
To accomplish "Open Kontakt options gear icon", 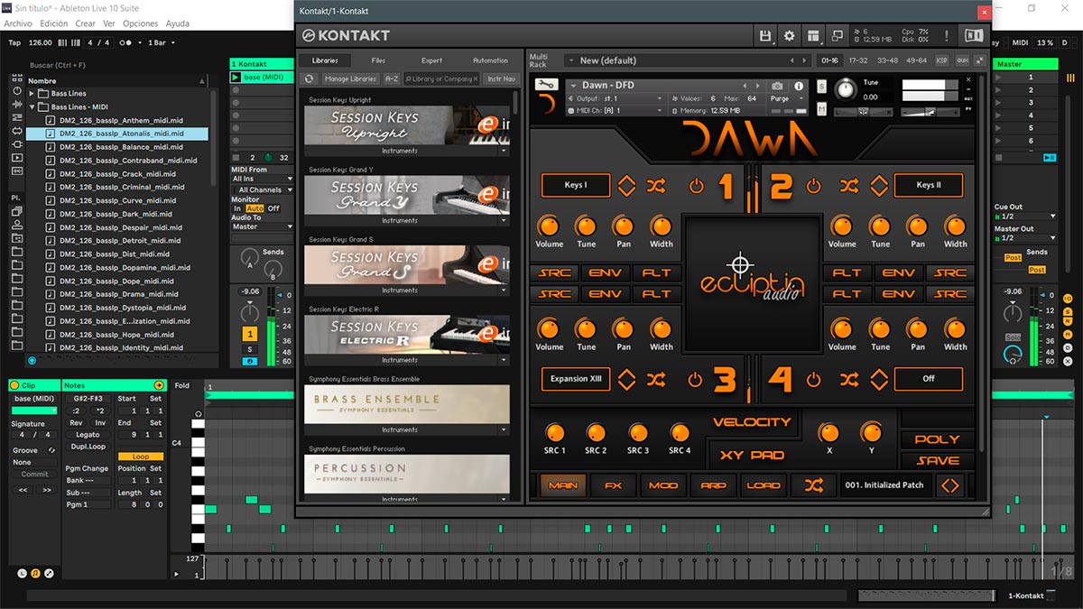I will point(790,35).
